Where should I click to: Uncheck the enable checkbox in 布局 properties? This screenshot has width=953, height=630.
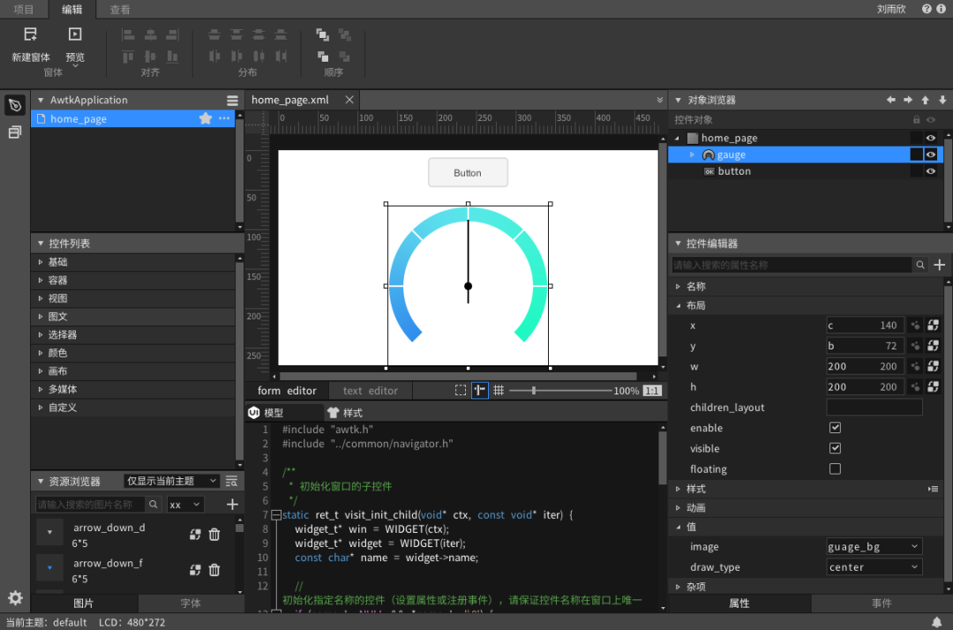click(835, 427)
